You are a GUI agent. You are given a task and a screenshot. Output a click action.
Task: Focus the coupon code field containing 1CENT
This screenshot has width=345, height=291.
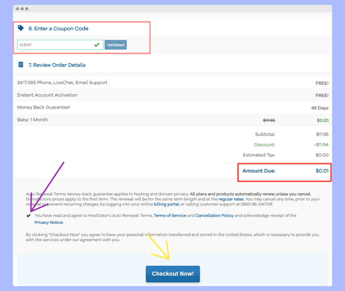56,45
